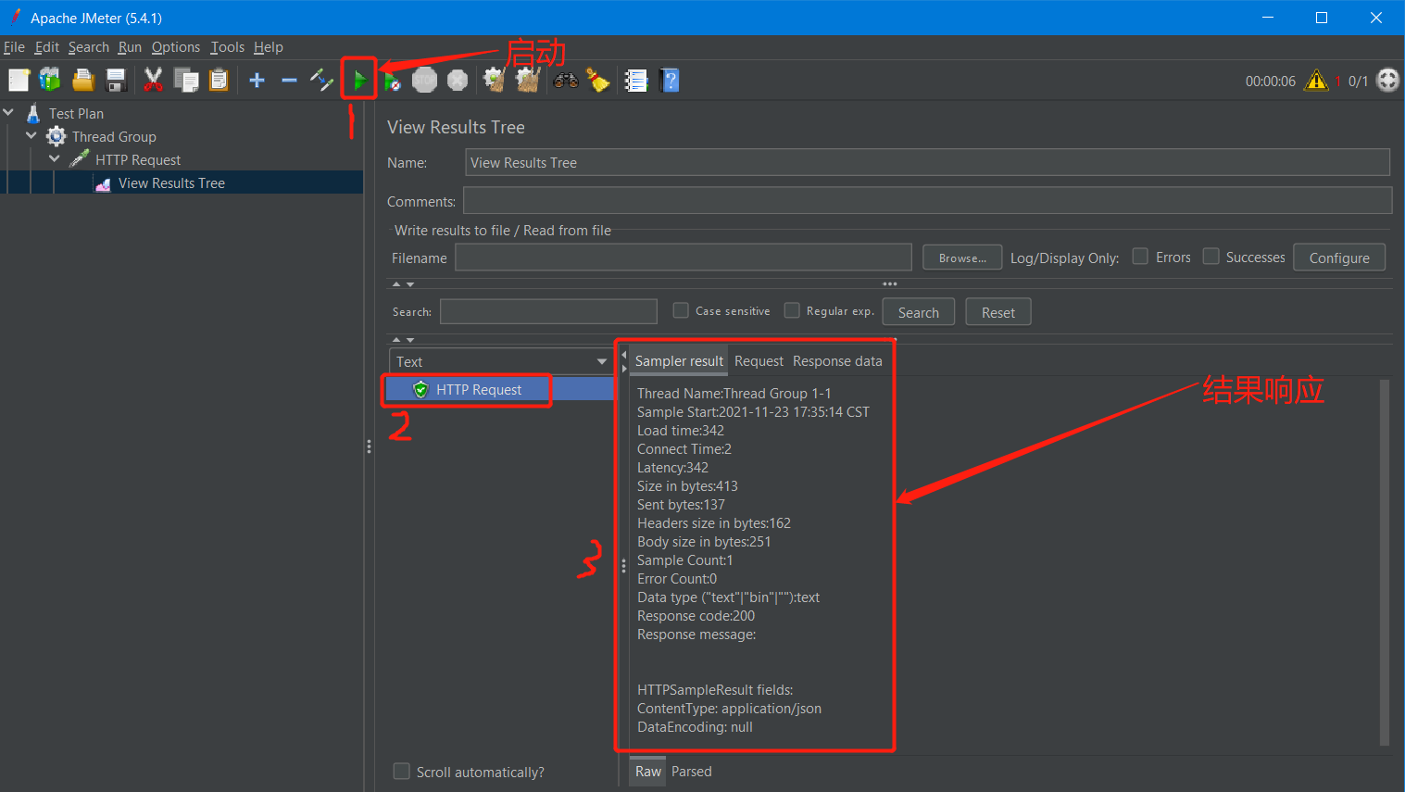Click collapse arrows above Text dropdown

pyautogui.click(x=403, y=340)
